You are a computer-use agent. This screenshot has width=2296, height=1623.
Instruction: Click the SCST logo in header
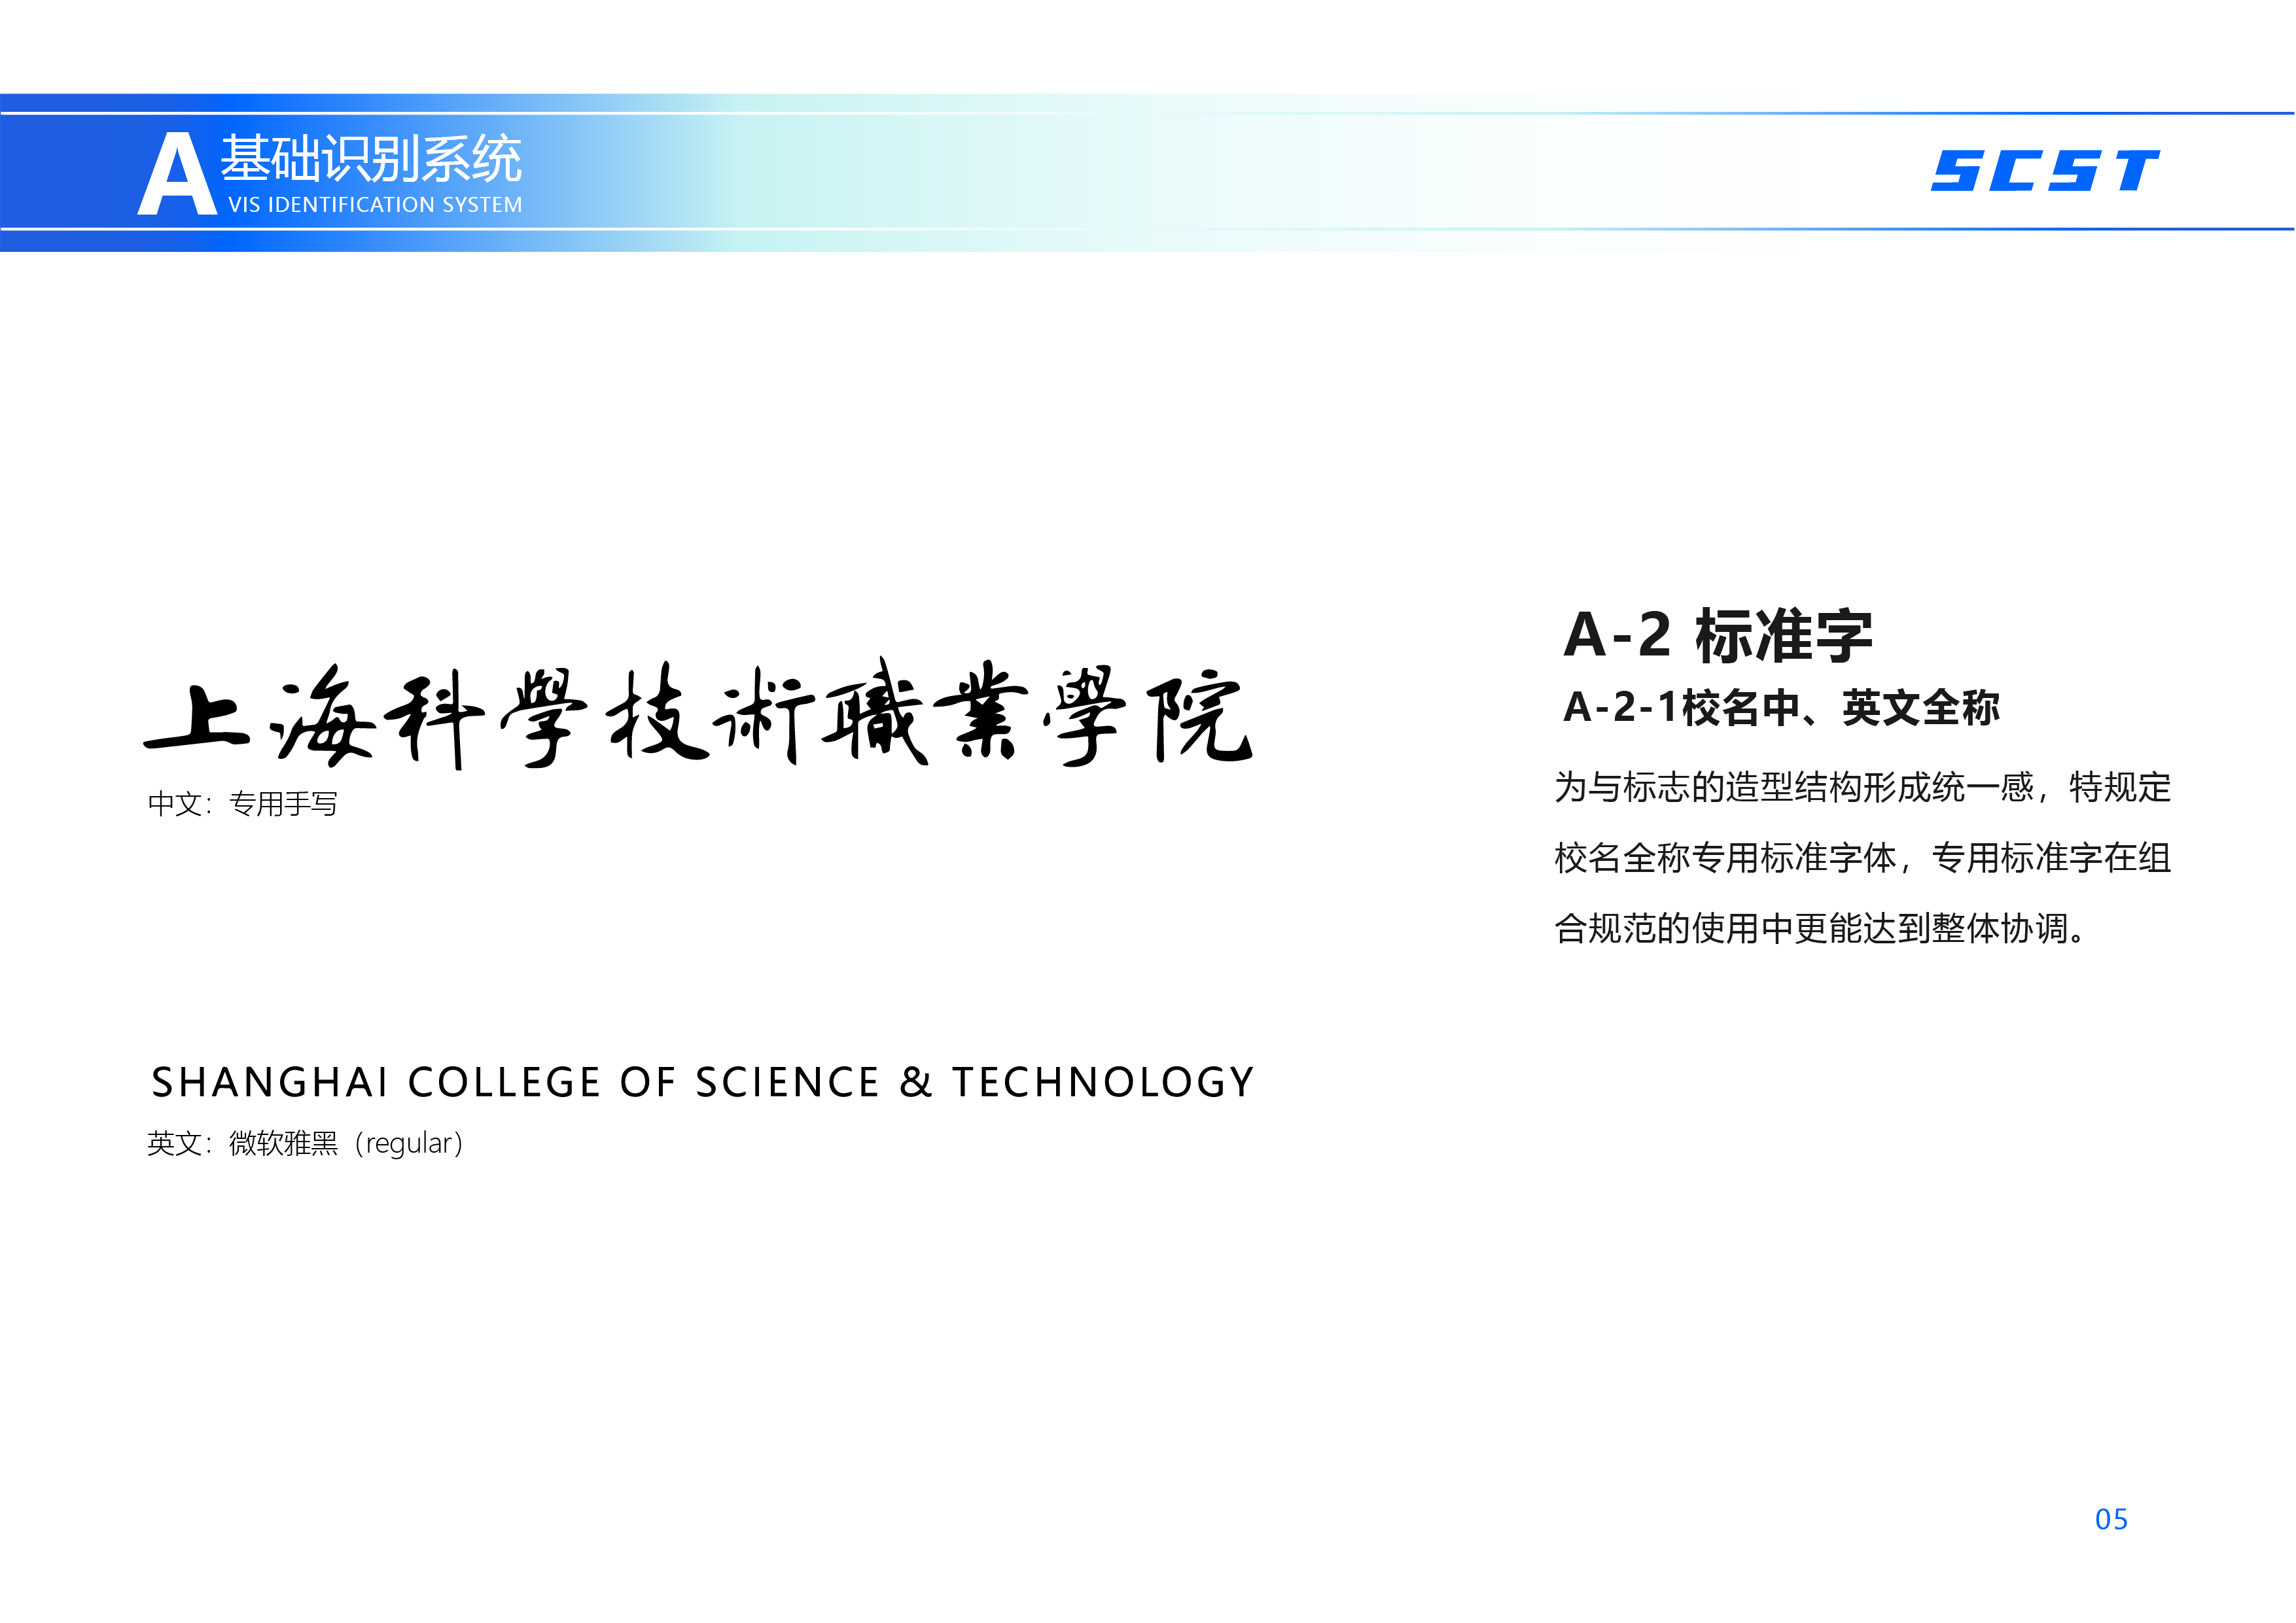(x=2045, y=170)
